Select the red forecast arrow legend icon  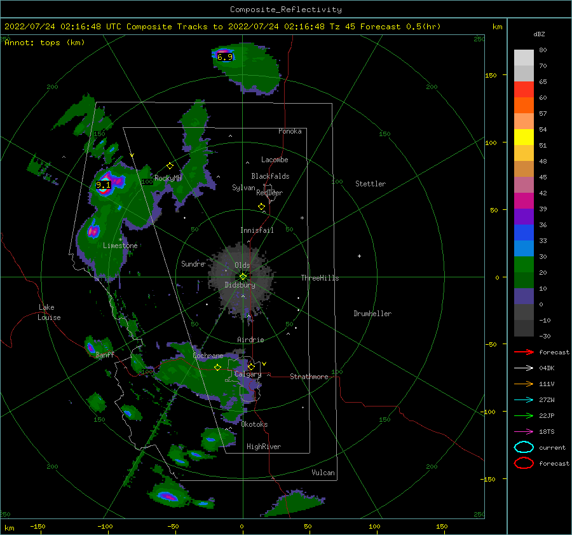tap(524, 352)
